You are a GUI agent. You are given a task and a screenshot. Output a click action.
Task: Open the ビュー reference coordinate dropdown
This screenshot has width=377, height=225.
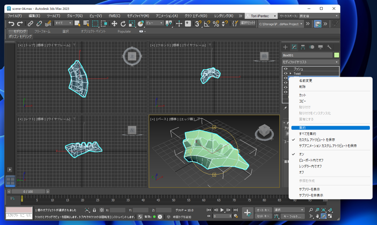155,23
